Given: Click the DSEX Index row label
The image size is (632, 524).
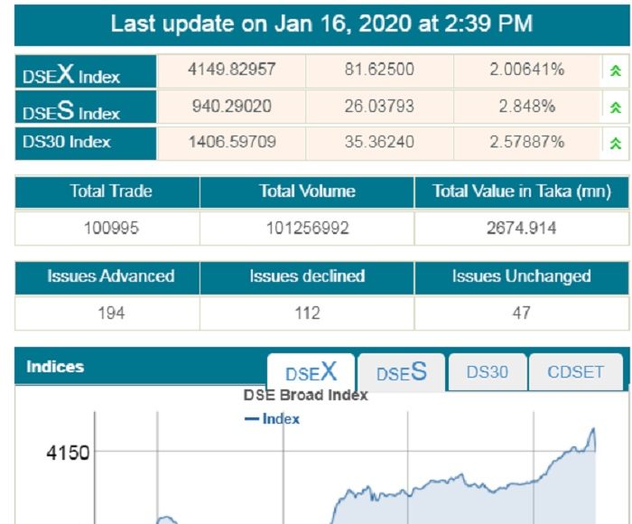Looking at the screenshot, I should pyautogui.click(x=71, y=74).
